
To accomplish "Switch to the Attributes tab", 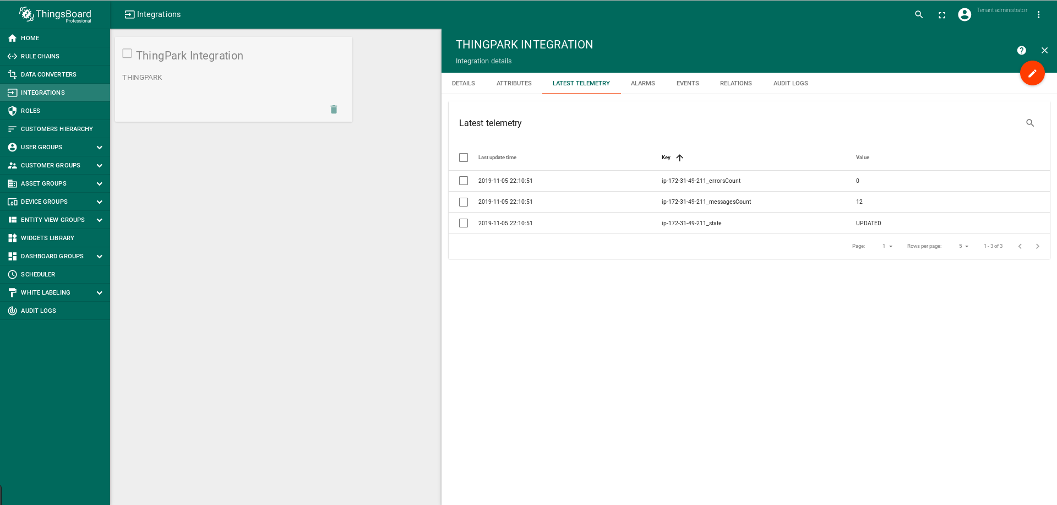I will (x=514, y=83).
